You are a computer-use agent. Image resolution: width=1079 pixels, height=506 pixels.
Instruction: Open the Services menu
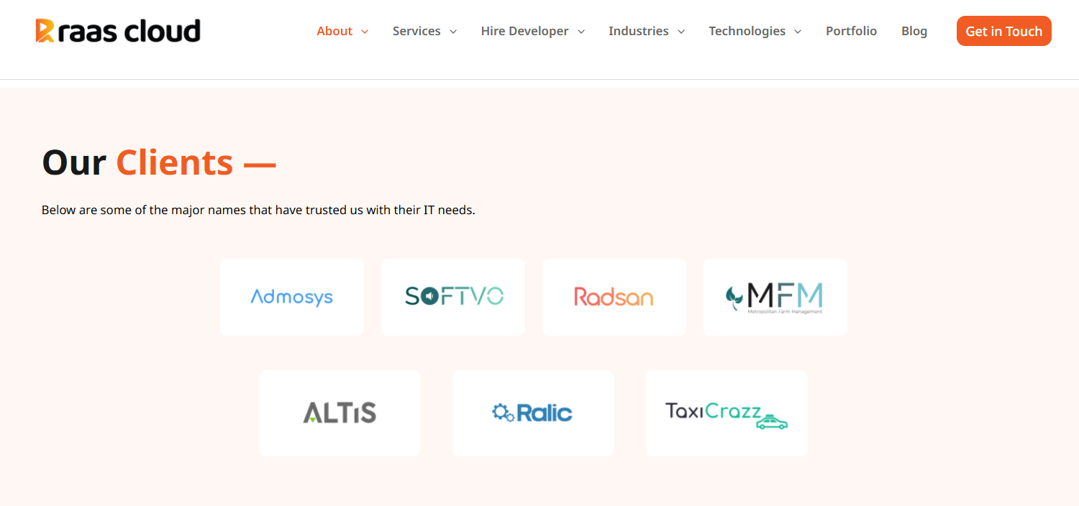[416, 31]
